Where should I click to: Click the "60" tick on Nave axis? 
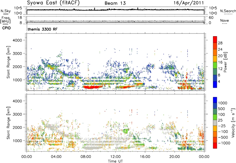coord(211,18)
